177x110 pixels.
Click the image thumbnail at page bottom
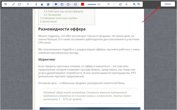pyautogui.click(x=90, y=109)
